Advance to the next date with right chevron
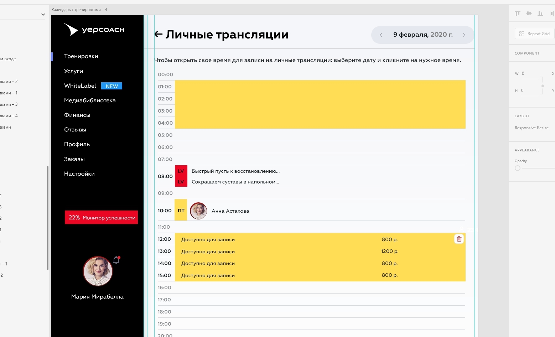Viewport: 555px width, 337px height. [x=464, y=35]
